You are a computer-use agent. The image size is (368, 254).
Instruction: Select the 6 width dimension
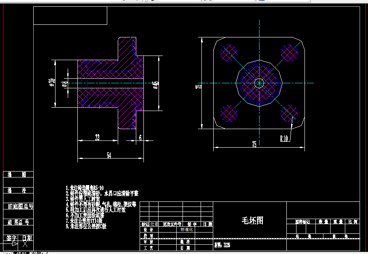(140, 138)
